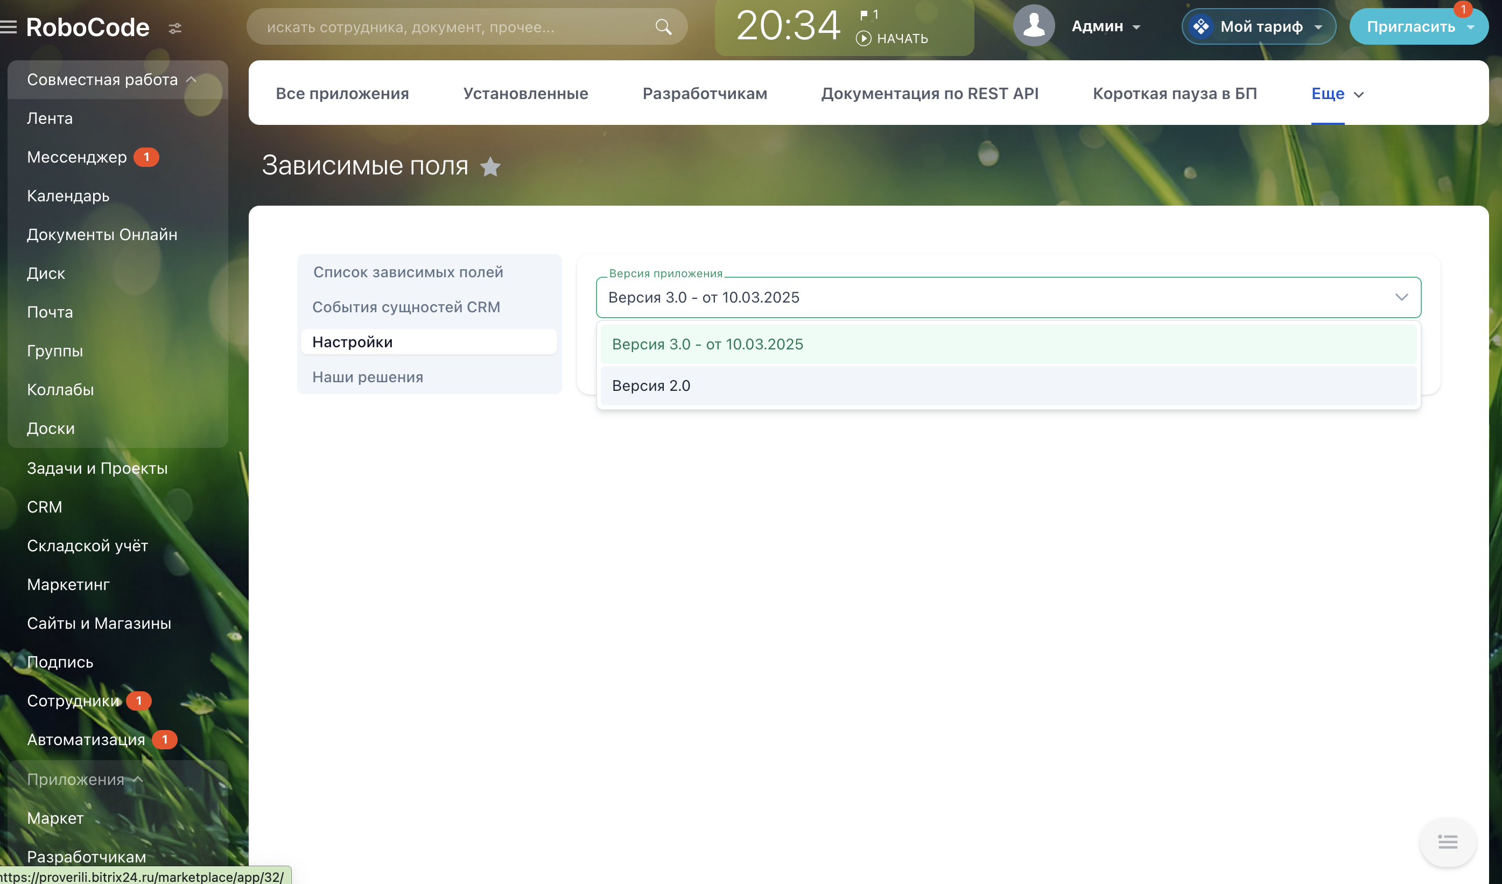The image size is (1502, 884).
Task: Open the Админ user dropdown arrow
Action: (1136, 27)
